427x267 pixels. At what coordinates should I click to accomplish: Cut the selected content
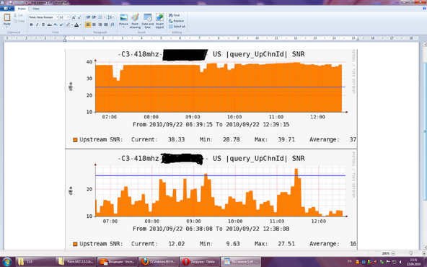click(x=18, y=15)
